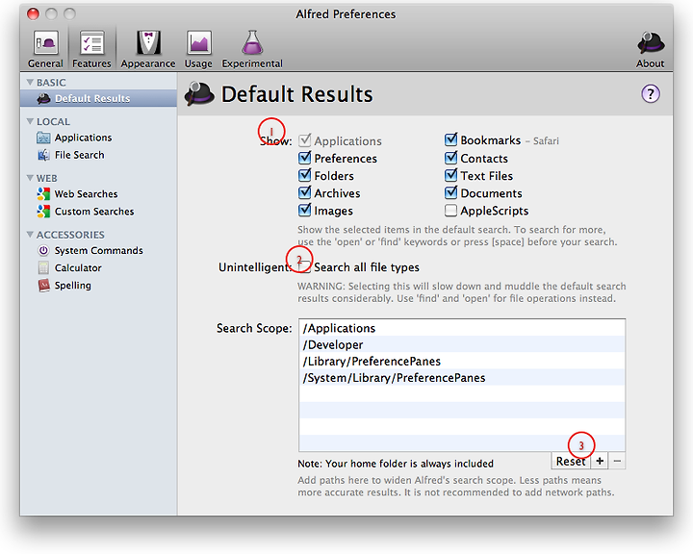The image size is (693, 554).
Task: Open Calculator settings in sidebar
Action: [x=78, y=267]
